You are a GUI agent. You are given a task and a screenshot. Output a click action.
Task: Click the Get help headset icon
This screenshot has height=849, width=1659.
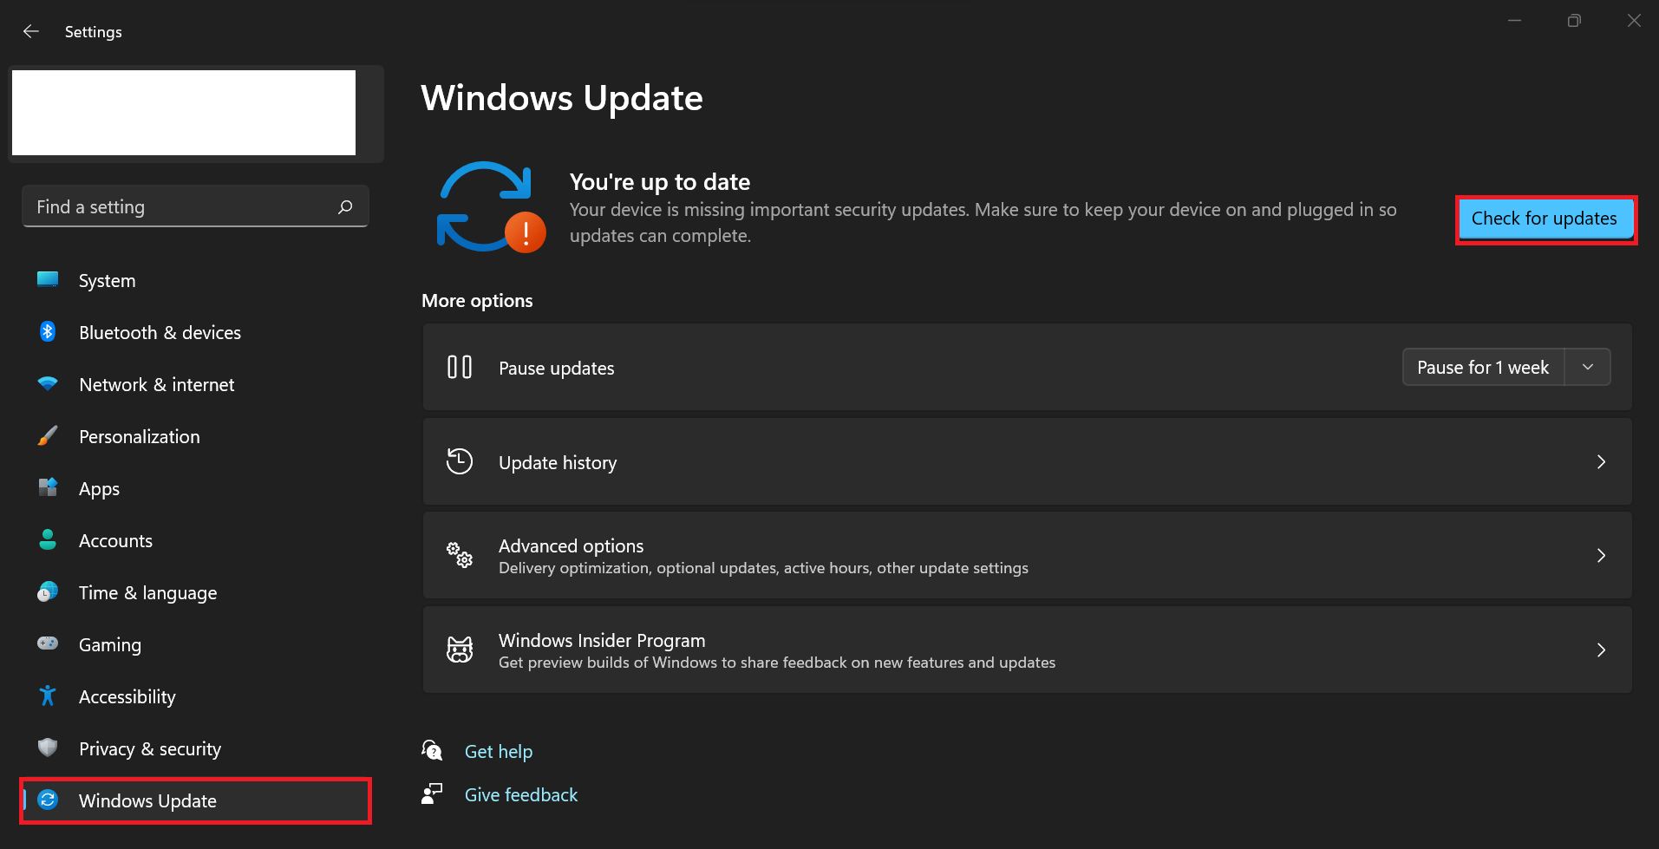(x=432, y=750)
